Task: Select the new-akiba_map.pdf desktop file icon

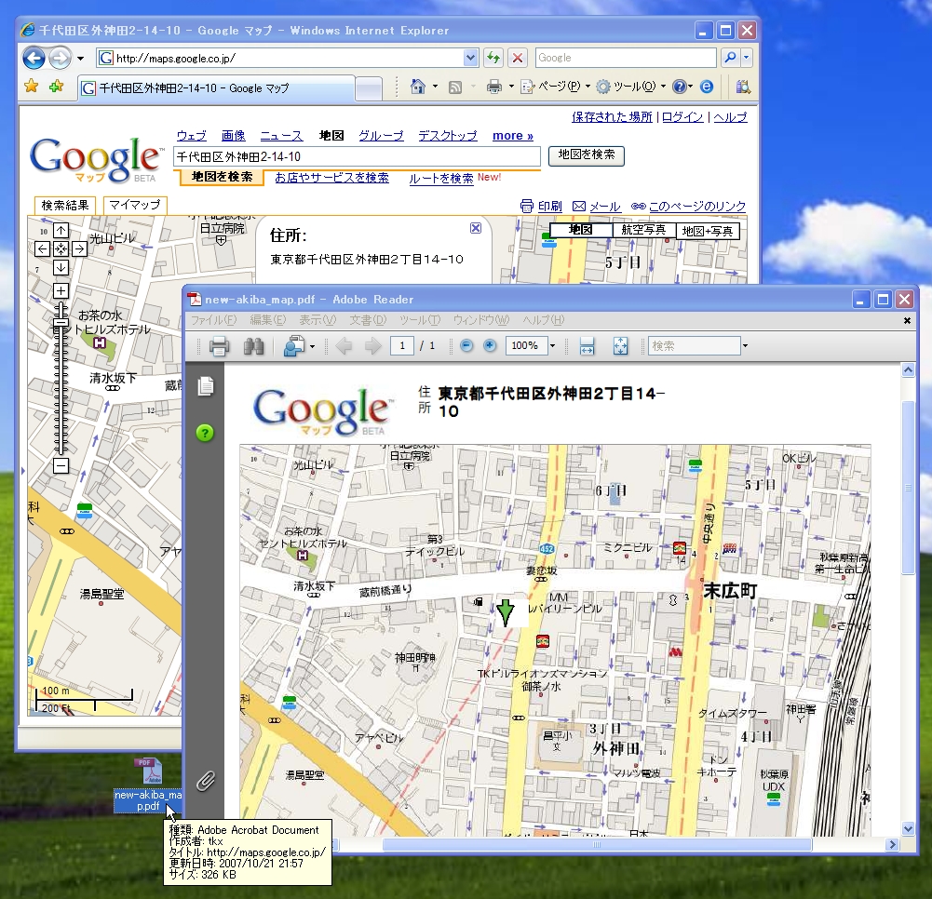Action: [148, 785]
